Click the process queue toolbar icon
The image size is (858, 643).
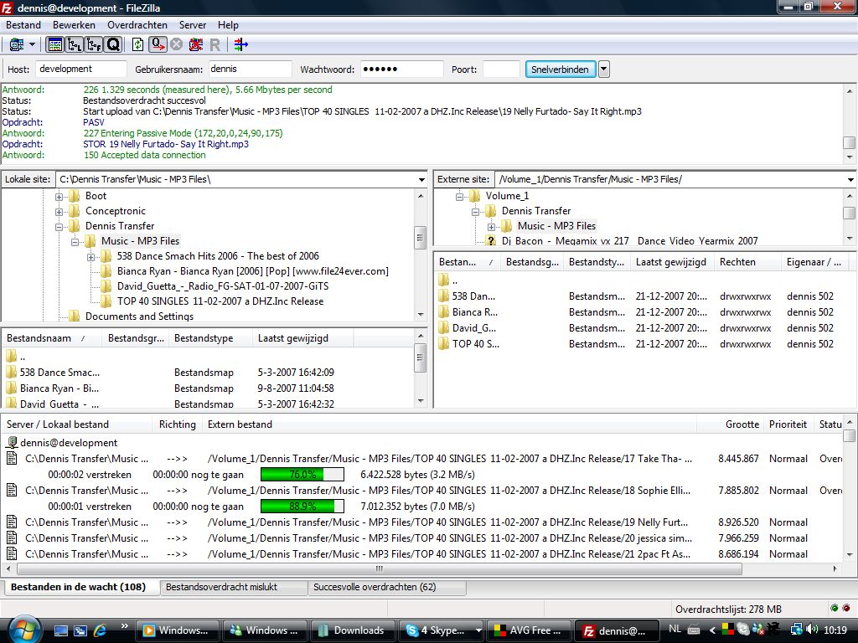coord(158,44)
